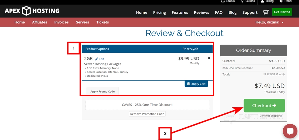Open the live chat bubble
Image resolution: width=299 pixels, height=140 pixels.
290,131
